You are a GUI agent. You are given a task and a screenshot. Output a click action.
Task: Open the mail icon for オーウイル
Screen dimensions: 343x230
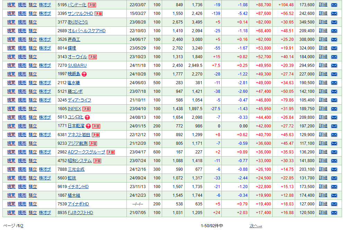(x=334, y=57)
